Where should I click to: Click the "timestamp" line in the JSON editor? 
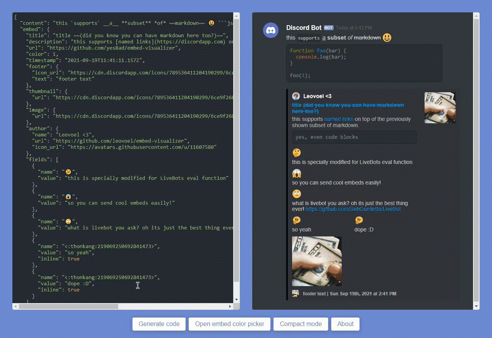pos(85,60)
